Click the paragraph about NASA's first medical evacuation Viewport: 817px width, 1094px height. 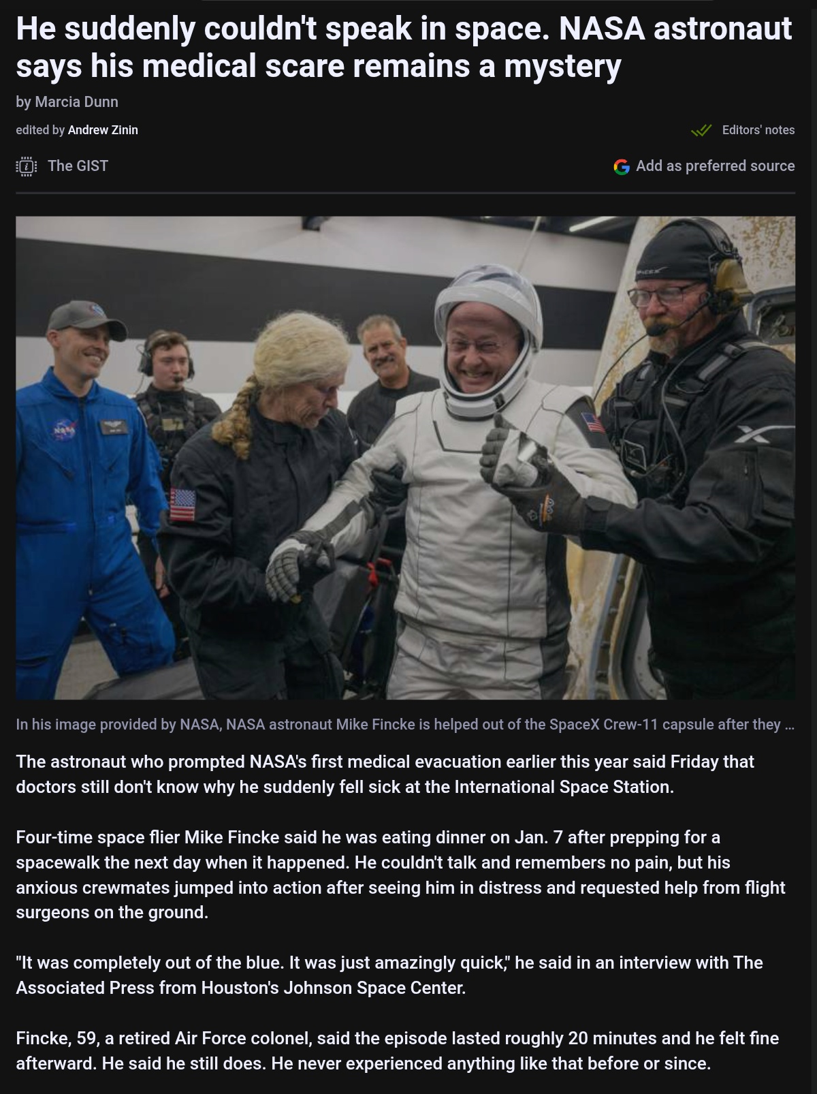pos(385,774)
